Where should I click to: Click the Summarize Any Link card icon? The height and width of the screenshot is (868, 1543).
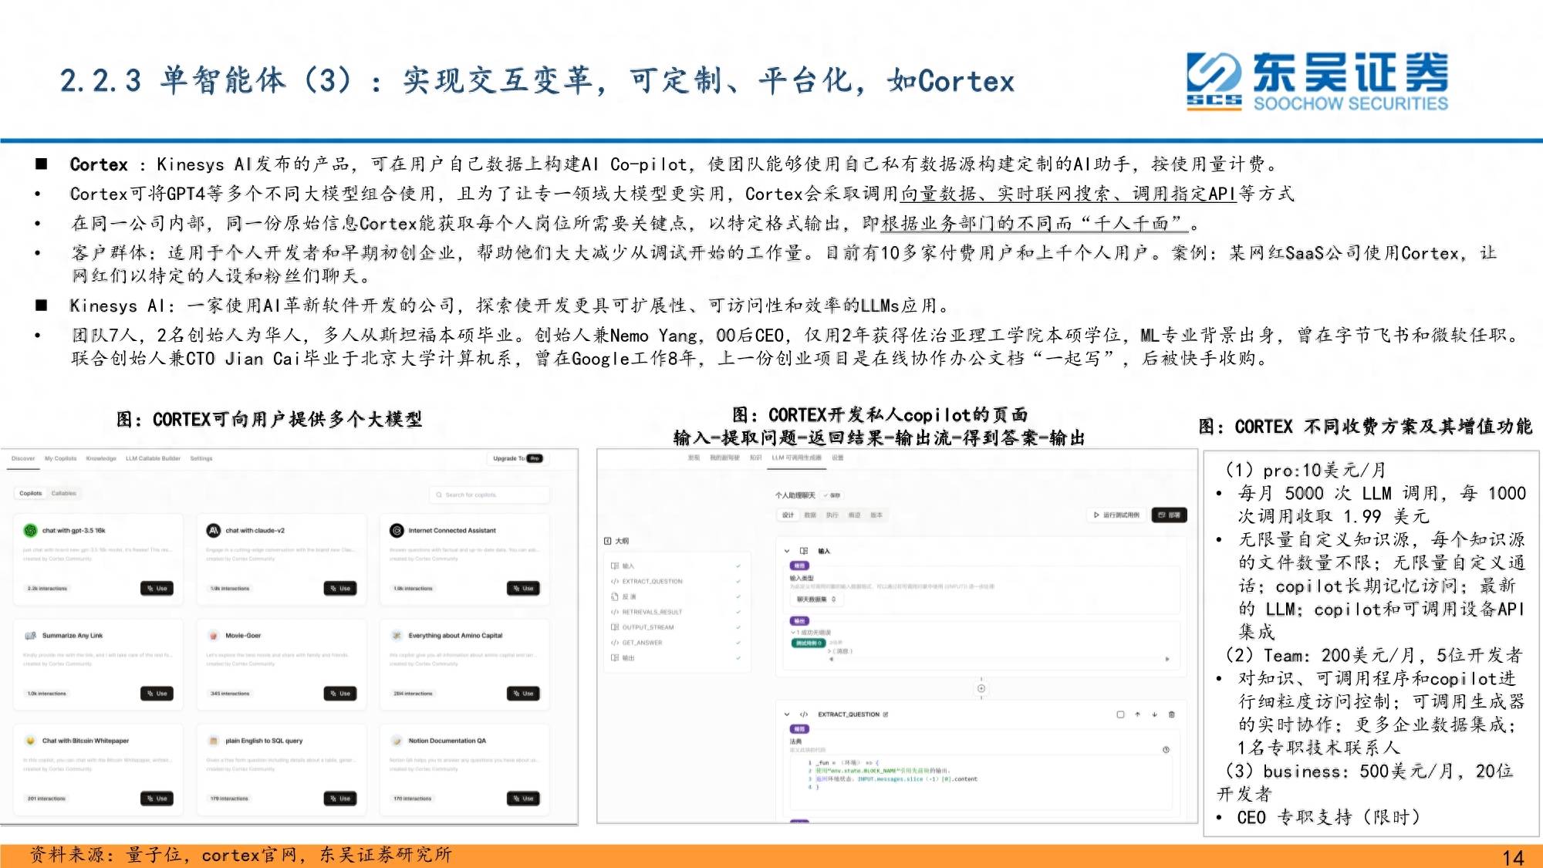pos(31,636)
